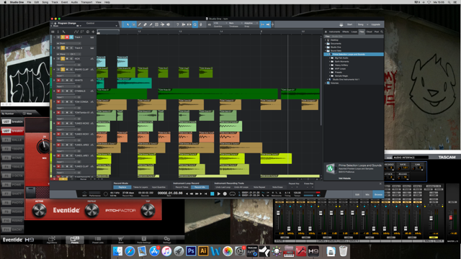Screen dimensions: 461x259
Task: Toggle the Loop button in the transport
Action: point(232,194)
